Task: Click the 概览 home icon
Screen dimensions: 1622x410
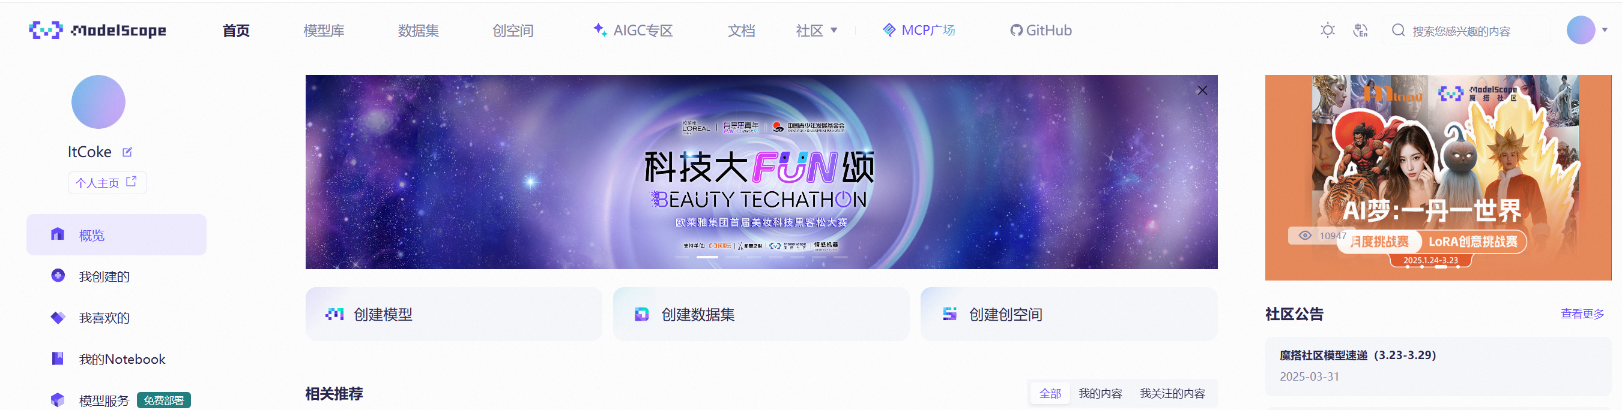Action: 57,234
